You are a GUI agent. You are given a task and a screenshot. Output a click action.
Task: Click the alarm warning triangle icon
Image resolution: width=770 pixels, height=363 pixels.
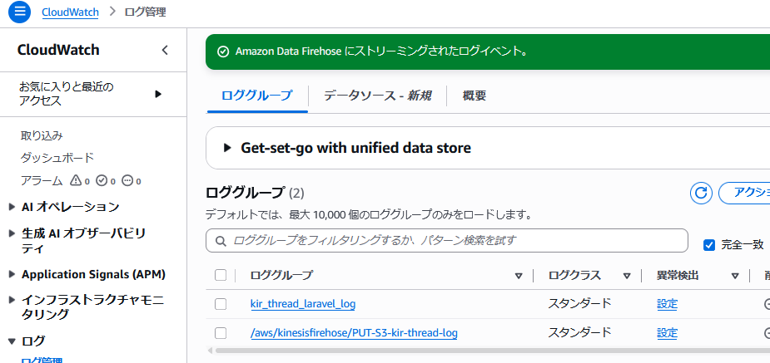click(76, 180)
